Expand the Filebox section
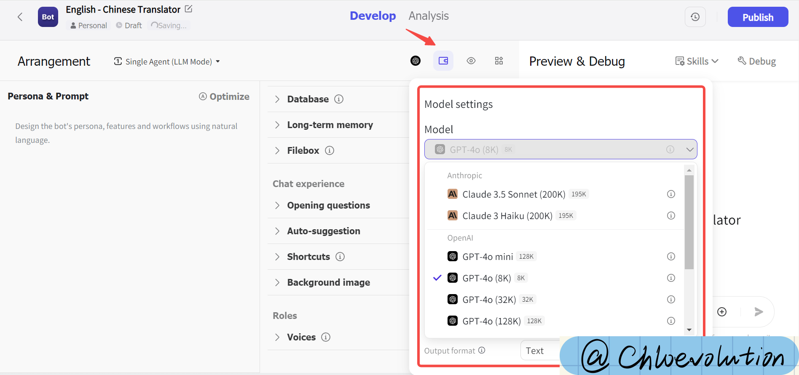The width and height of the screenshot is (799, 375). pyautogui.click(x=277, y=150)
